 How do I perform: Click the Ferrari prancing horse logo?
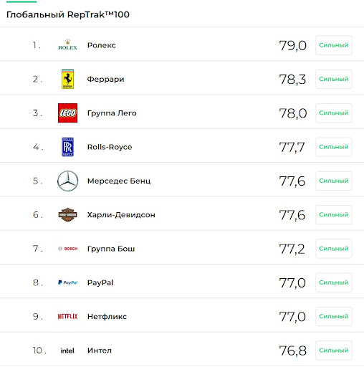coord(67,79)
